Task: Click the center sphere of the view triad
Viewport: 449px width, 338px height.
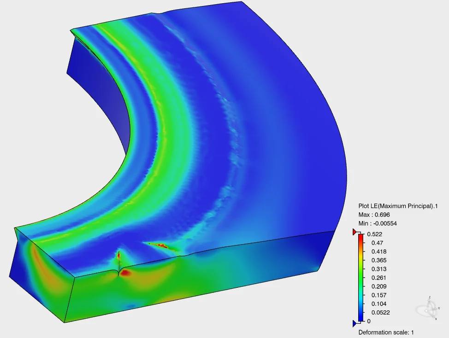Action: coord(426,311)
